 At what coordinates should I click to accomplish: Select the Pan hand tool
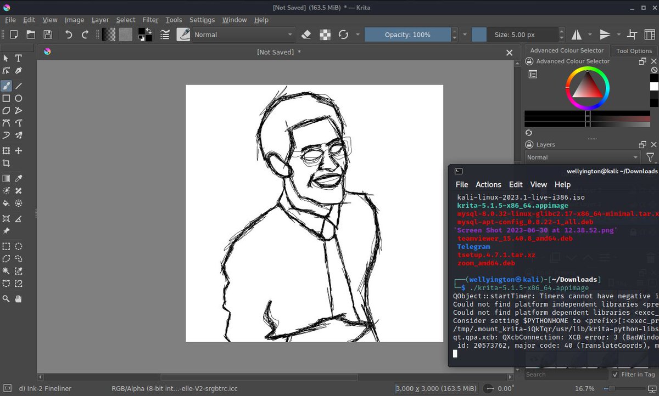(18, 299)
